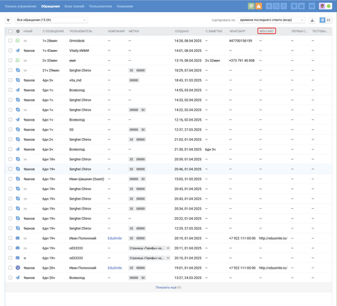The width and height of the screenshot is (337, 306).
Task: Open Панель управления tab
Action: click(x=20, y=6)
